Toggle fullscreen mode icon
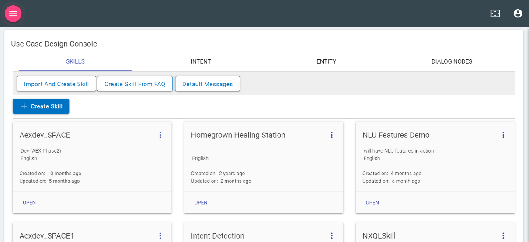 click(x=495, y=14)
